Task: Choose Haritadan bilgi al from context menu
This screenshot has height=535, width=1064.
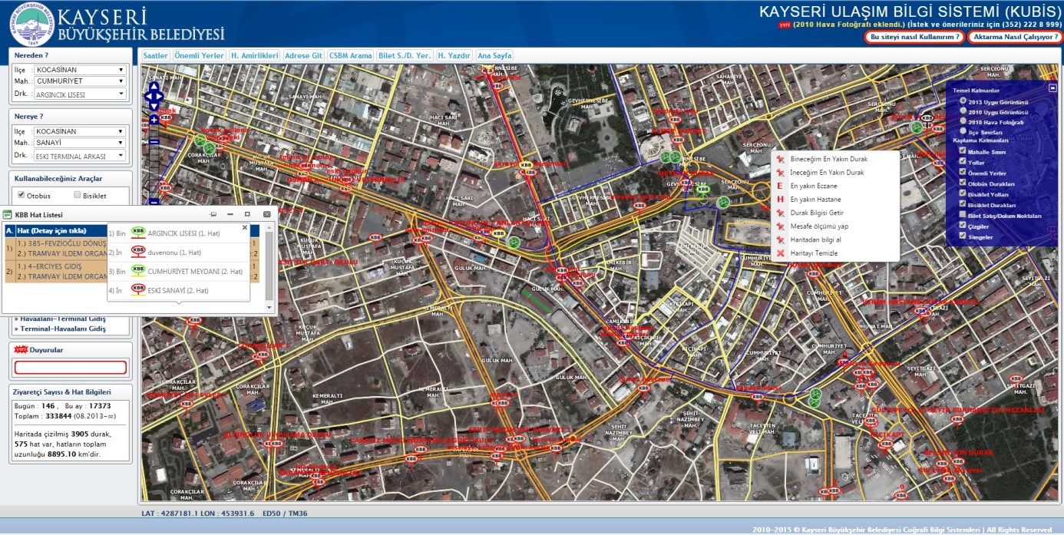Action: point(815,239)
